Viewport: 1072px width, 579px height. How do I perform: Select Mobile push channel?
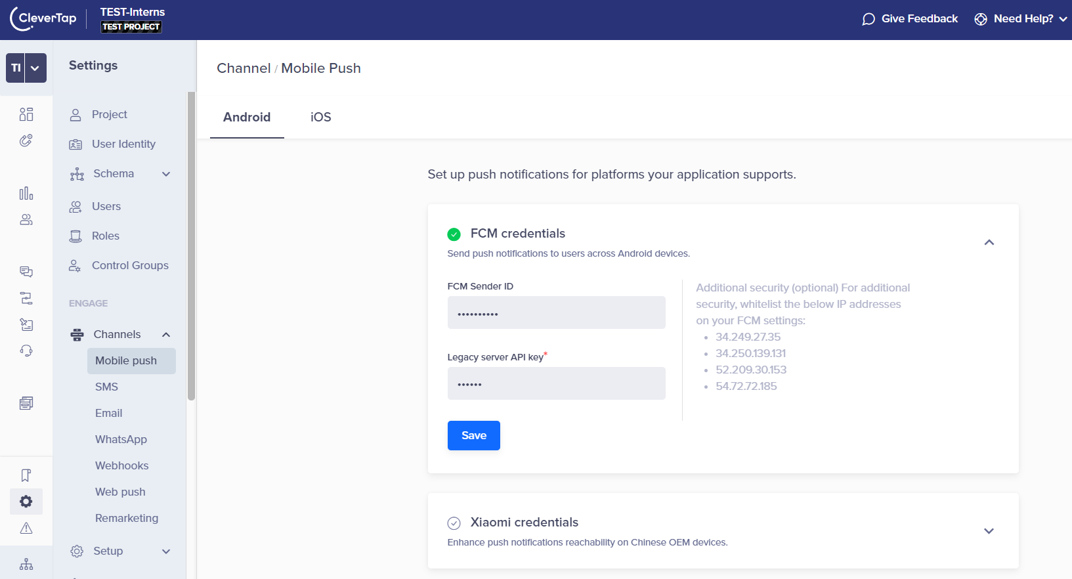[x=131, y=360]
